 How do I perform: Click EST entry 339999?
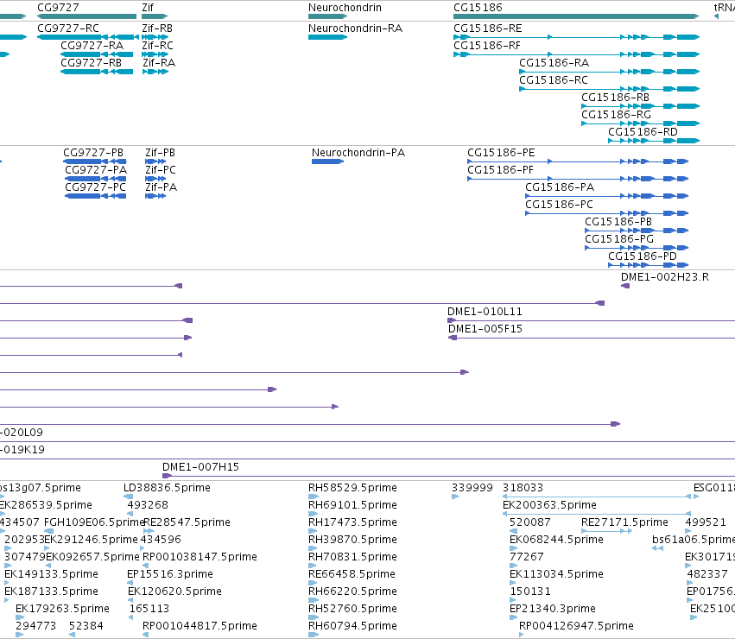tap(472, 488)
